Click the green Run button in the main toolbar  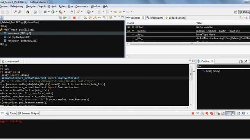tap(53, 12)
